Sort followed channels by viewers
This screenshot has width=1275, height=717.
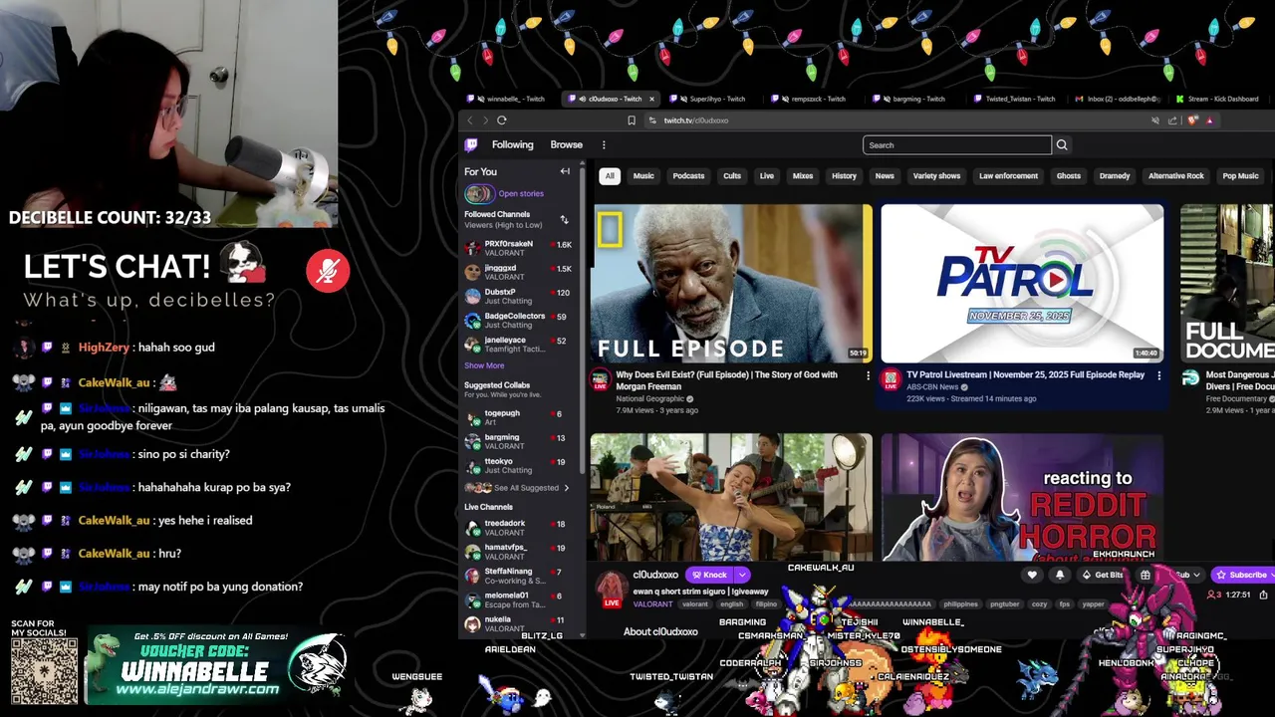coord(564,219)
